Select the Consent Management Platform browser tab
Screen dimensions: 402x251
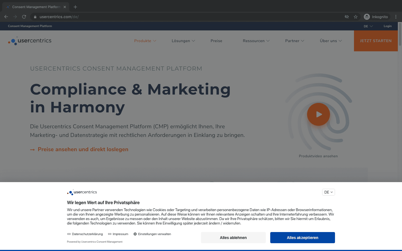36,7
